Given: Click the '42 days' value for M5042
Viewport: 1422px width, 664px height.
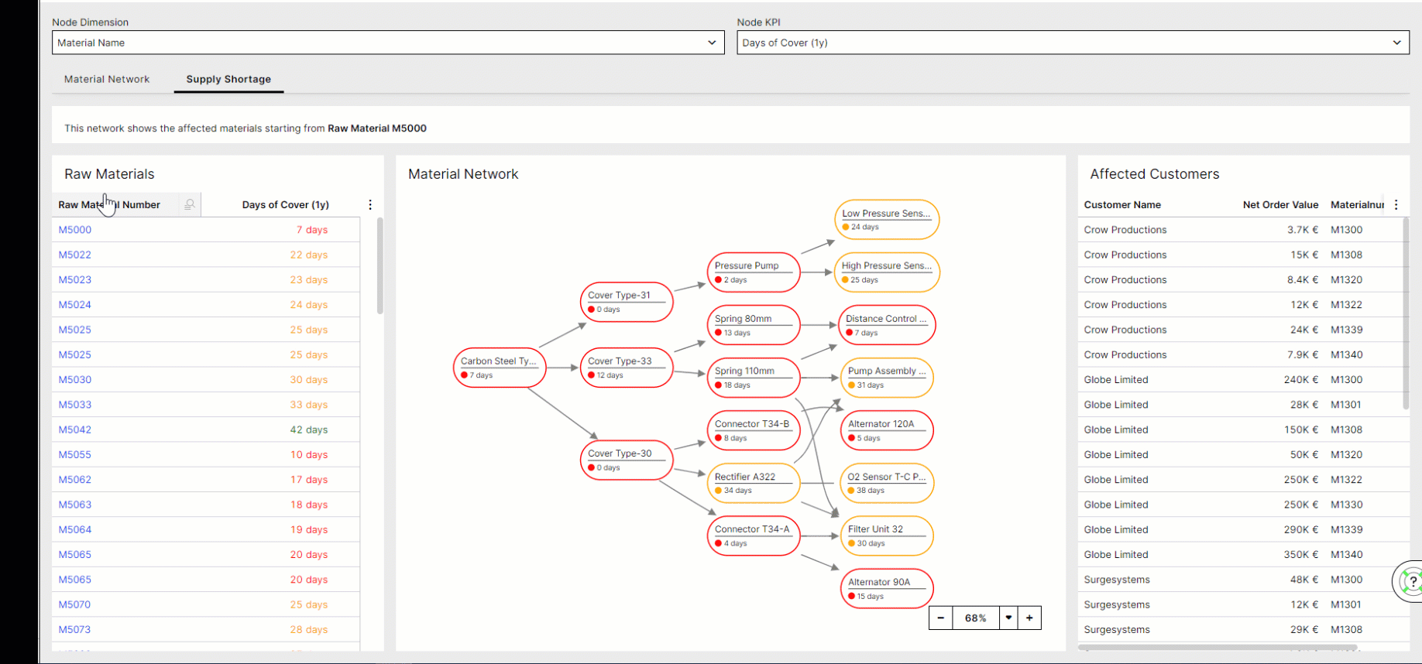Looking at the screenshot, I should pos(309,430).
